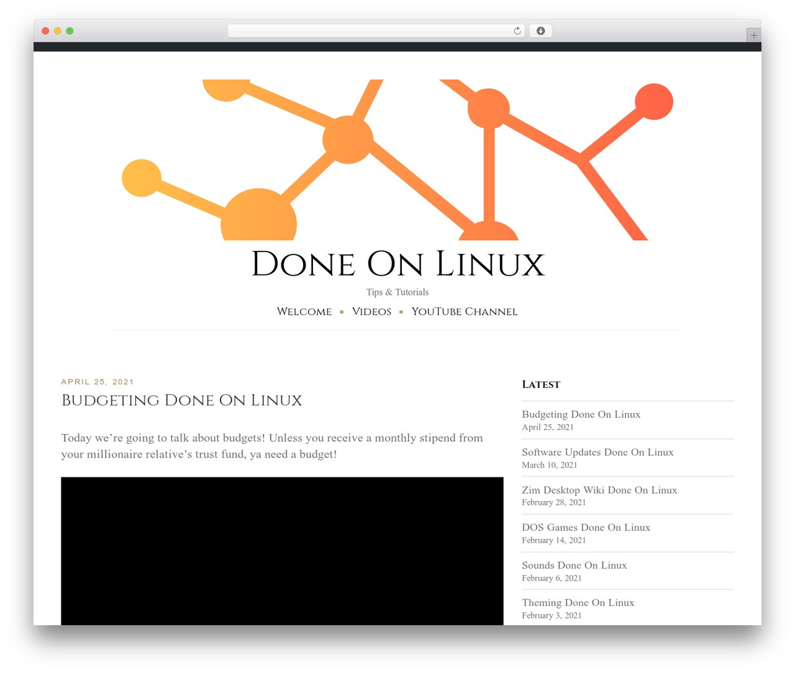
Task: Play the embedded black video player
Action: point(282,551)
